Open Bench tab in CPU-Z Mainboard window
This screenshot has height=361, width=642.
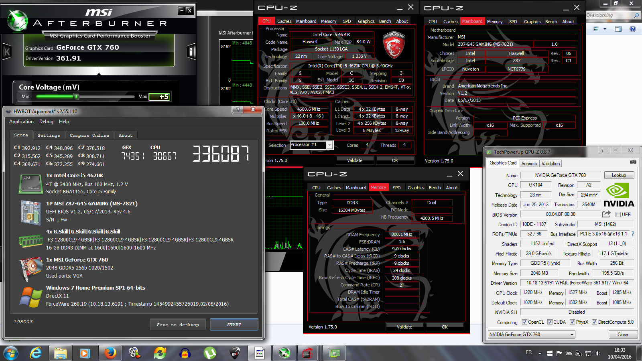tap(551, 22)
